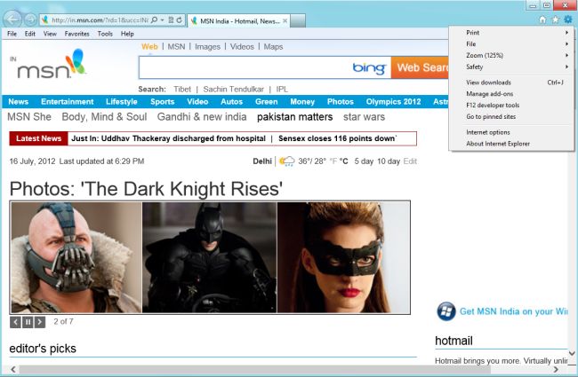Click the pakistan matters link

pyautogui.click(x=295, y=117)
